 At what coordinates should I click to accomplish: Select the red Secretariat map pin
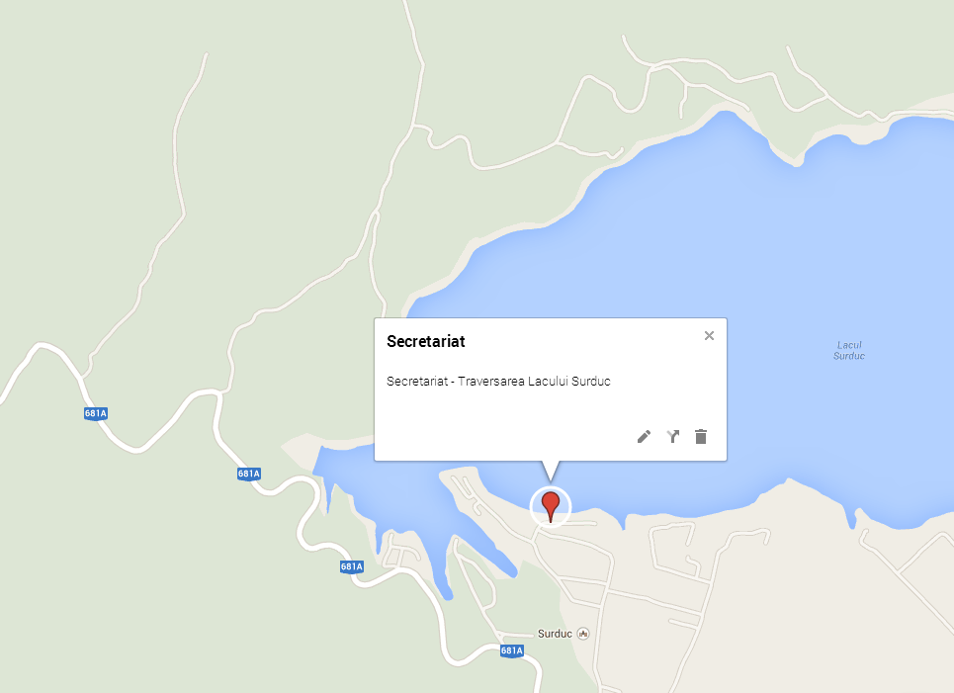pos(551,507)
